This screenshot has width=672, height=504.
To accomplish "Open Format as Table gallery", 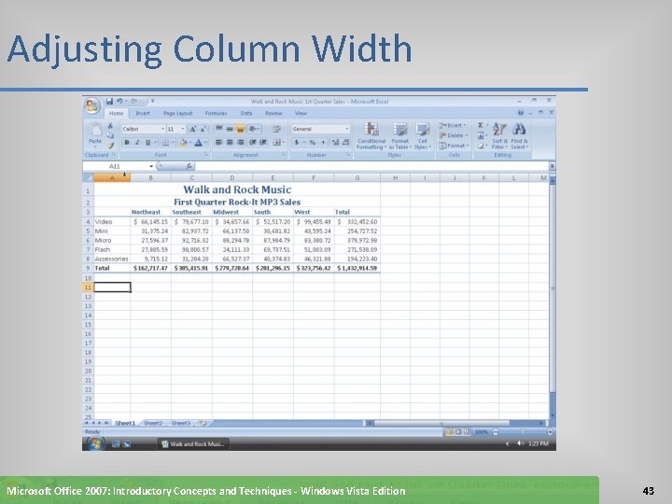I will coord(399,136).
